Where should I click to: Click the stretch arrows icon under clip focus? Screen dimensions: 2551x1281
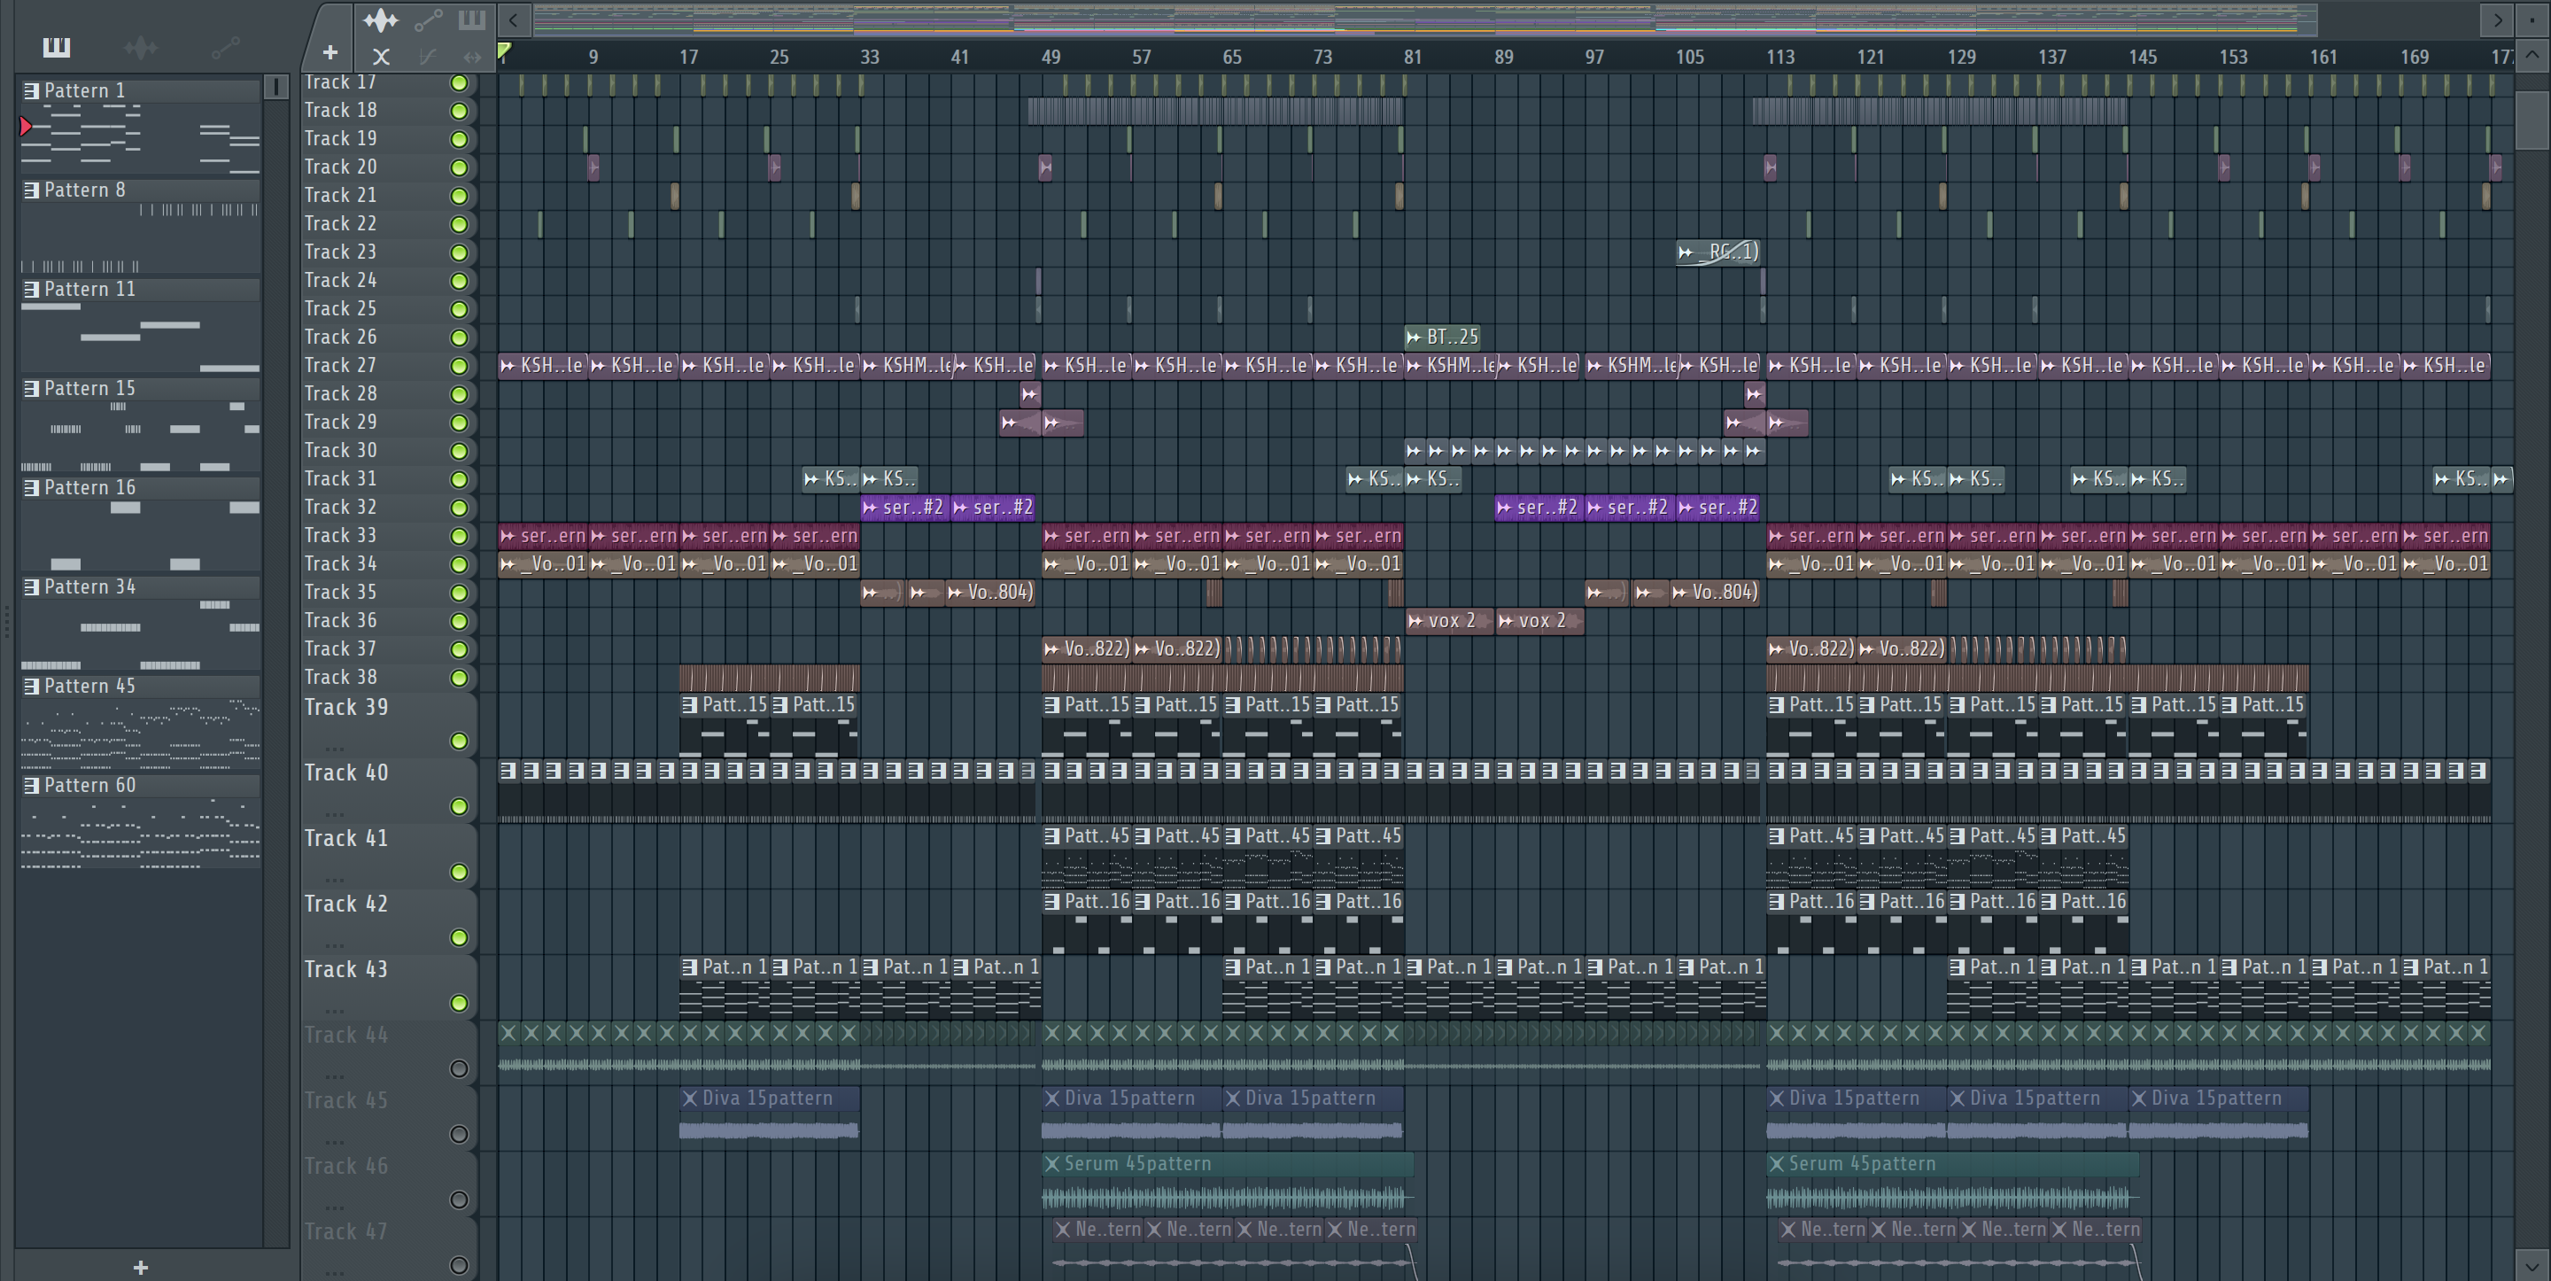(472, 57)
